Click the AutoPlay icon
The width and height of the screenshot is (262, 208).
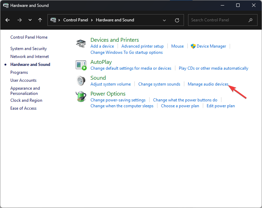pyautogui.click(x=80, y=65)
